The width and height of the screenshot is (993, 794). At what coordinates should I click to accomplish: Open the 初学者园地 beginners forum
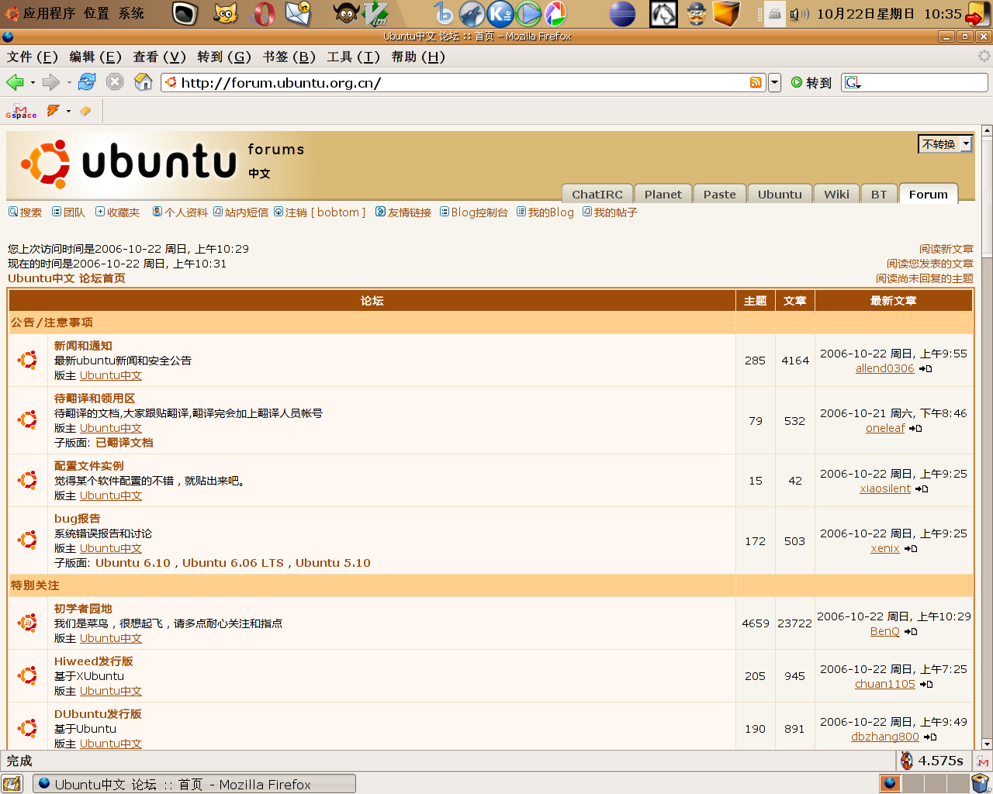[x=83, y=609]
